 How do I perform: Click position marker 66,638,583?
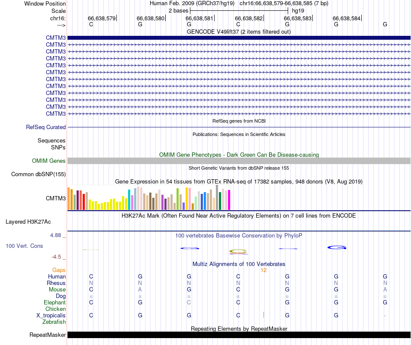pos(298,18)
